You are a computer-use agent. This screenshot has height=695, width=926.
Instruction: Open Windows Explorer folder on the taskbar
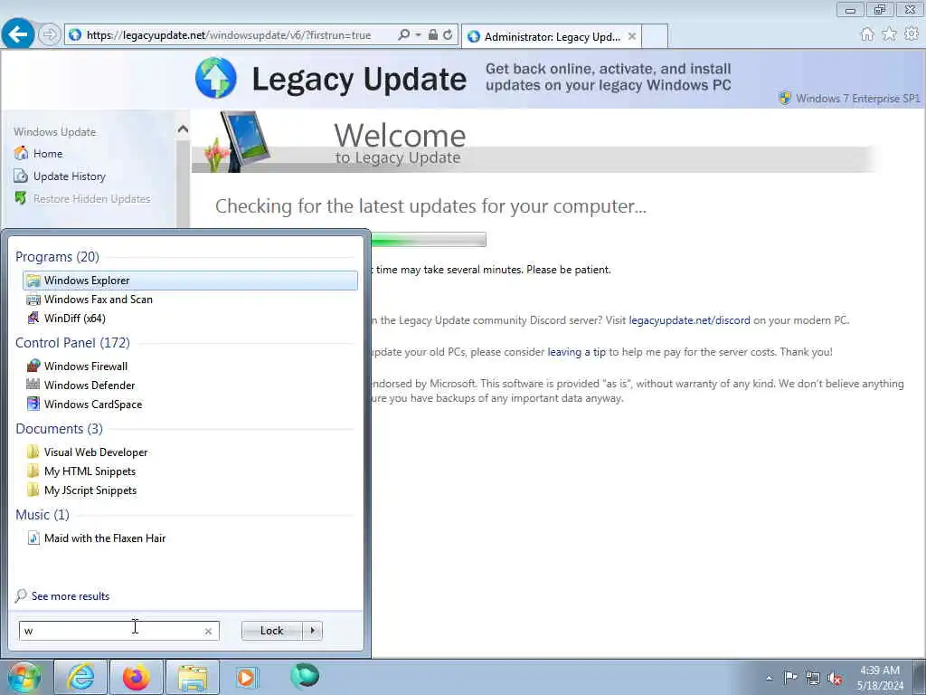click(x=193, y=677)
